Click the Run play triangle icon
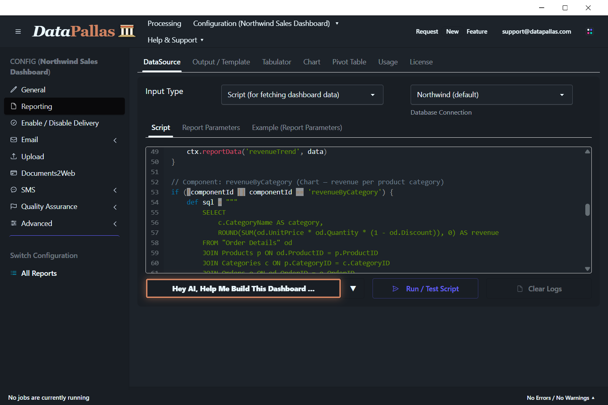Viewport: 608px width, 405px height. (396, 289)
